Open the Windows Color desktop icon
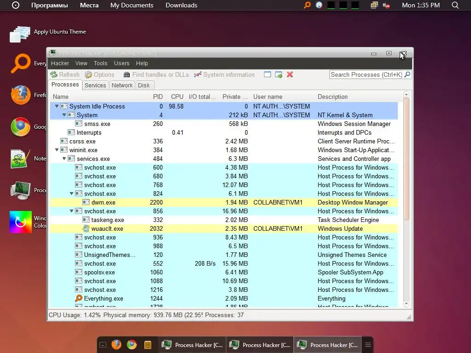 click(x=20, y=222)
